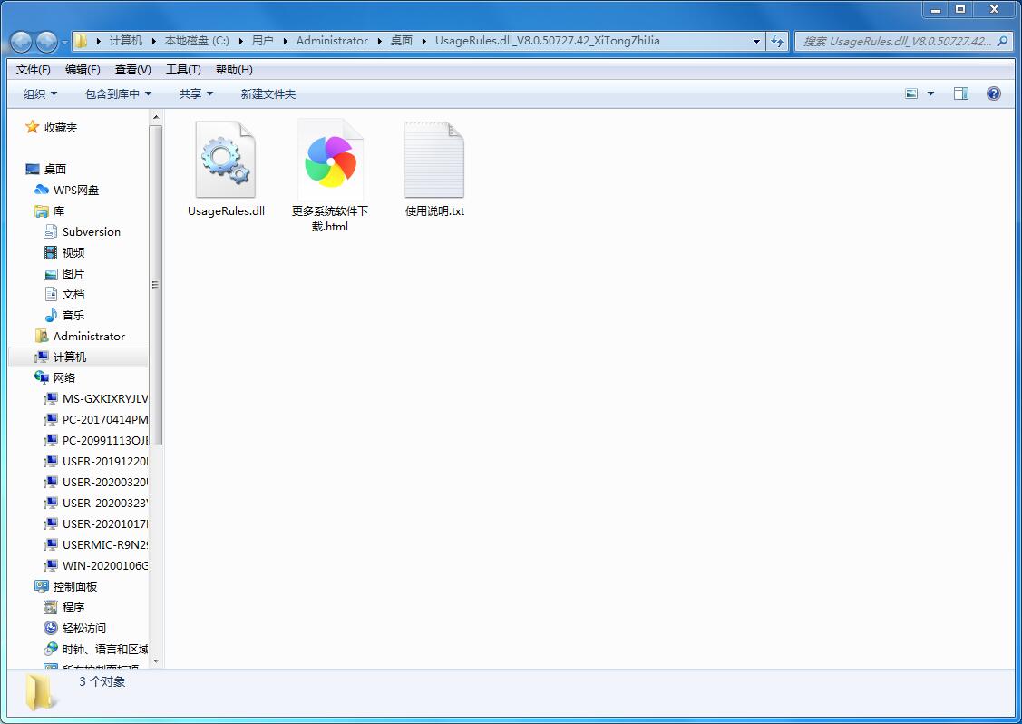
Task: Click the WPS网盘 cloud icon
Action: 42,190
